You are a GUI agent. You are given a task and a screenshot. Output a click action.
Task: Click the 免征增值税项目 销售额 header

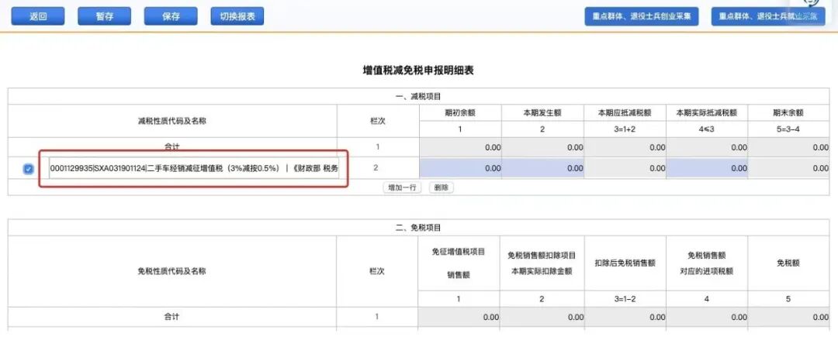tap(459, 263)
